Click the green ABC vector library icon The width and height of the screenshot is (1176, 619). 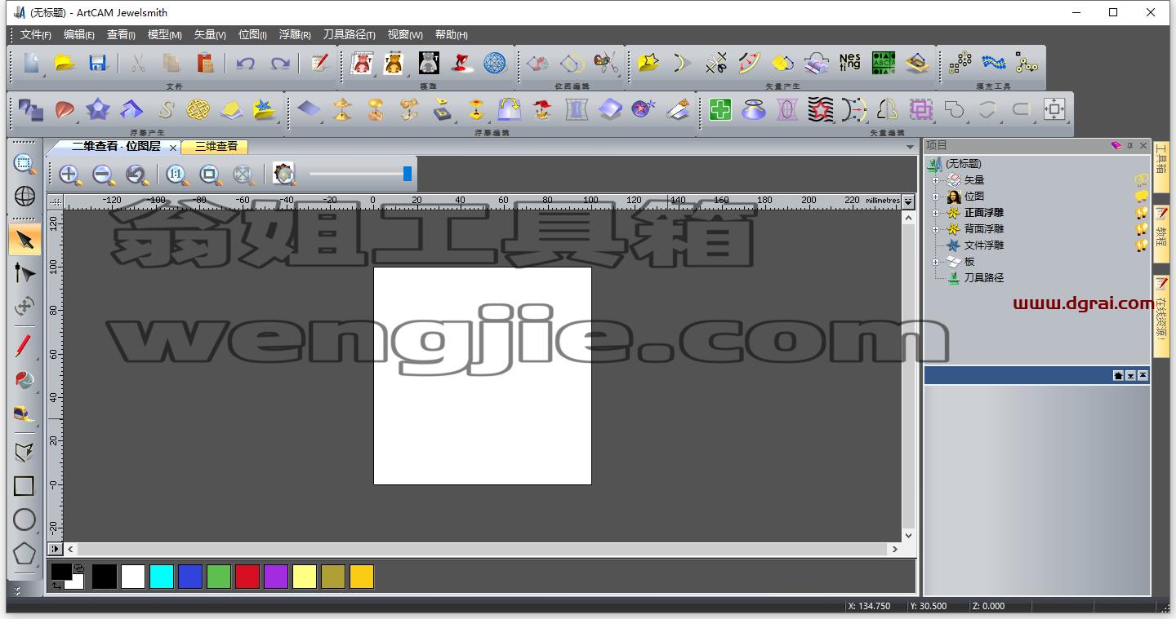[884, 63]
